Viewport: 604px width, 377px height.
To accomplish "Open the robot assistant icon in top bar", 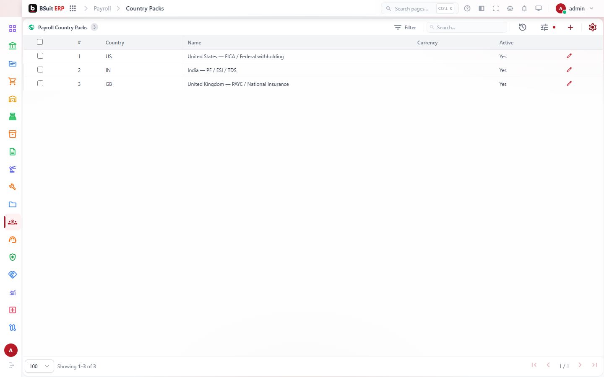I will tap(510, 8).
